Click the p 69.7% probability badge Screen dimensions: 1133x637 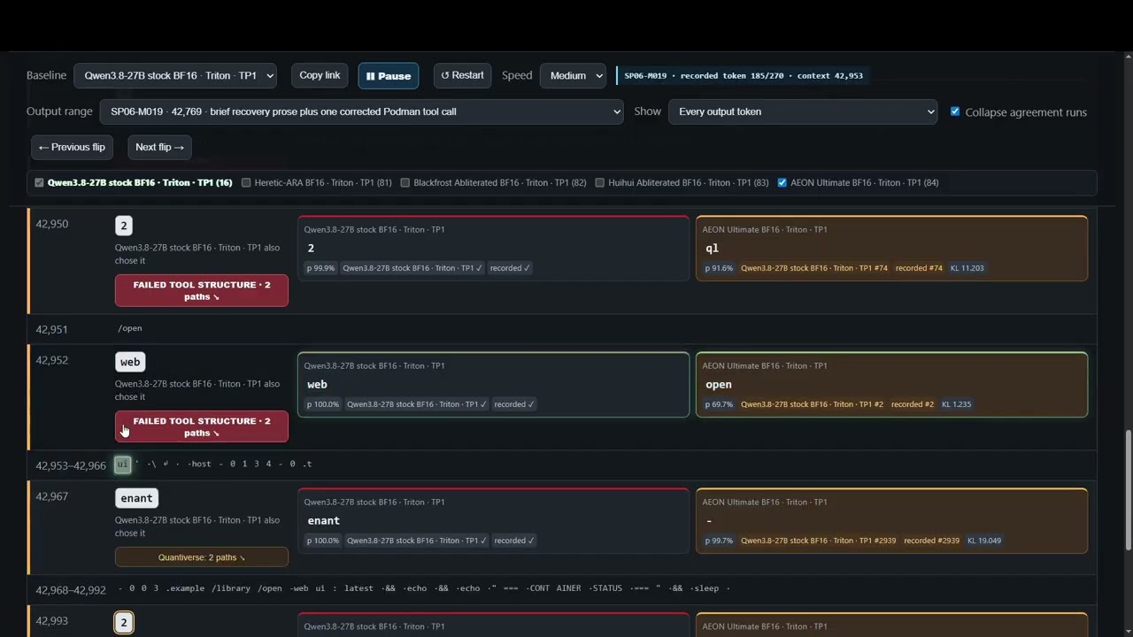point(720,404)
